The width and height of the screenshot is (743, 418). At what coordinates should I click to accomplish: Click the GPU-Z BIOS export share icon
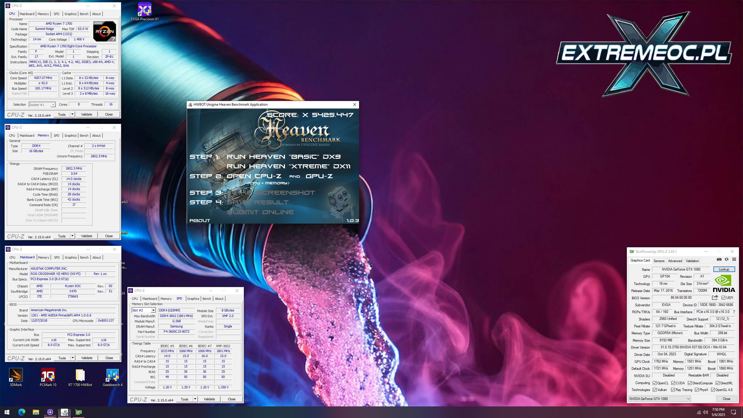[715, 298]
